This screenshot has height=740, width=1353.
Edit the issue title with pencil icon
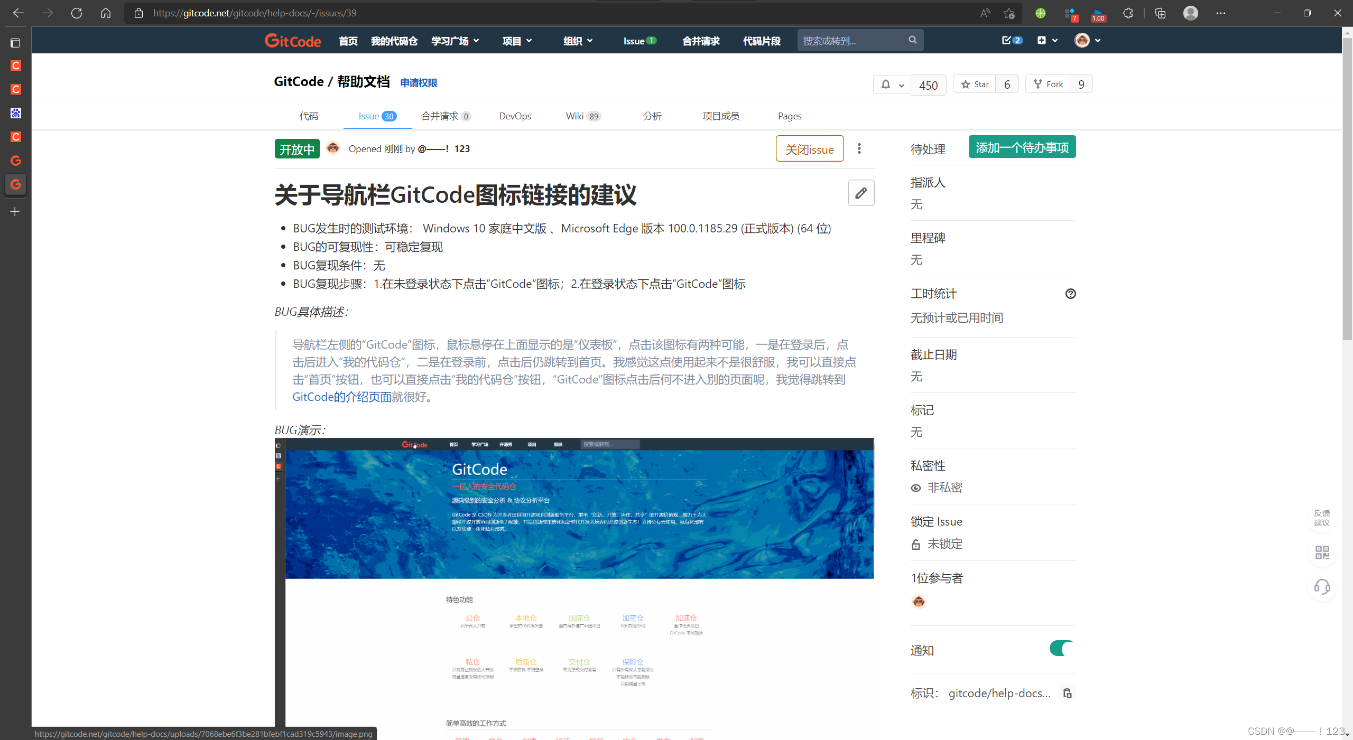tap(860, 193)
